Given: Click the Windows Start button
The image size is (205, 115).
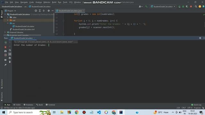Looking at the screenshot, I should click(x=4, y=112).
